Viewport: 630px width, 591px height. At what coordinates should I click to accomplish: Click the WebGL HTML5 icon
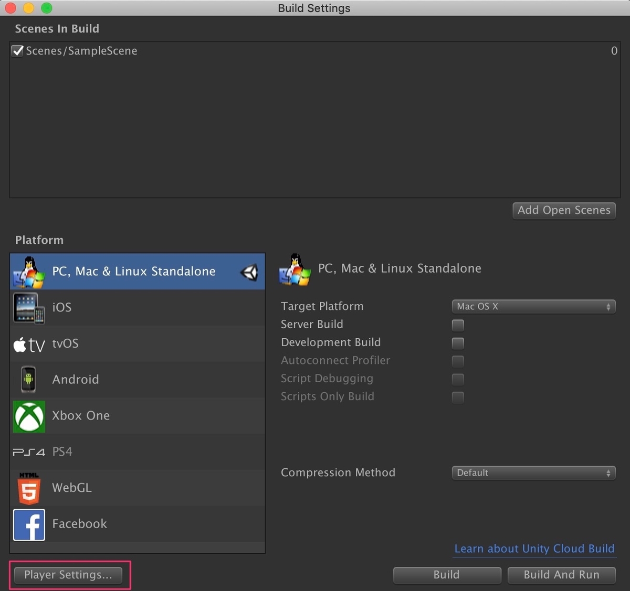pos(29,488)
